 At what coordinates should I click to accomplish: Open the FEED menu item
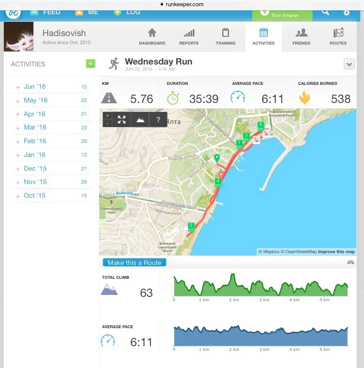click(x=45, y=12)
